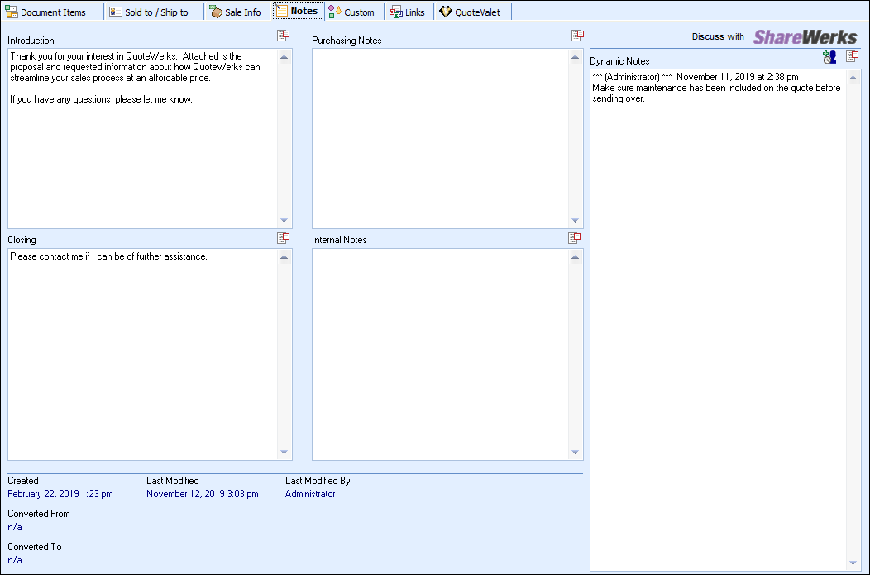Screen dimensions: 870x575
Task: Click the Internal Notes expand icon
Action: click(x=574, y=238)
